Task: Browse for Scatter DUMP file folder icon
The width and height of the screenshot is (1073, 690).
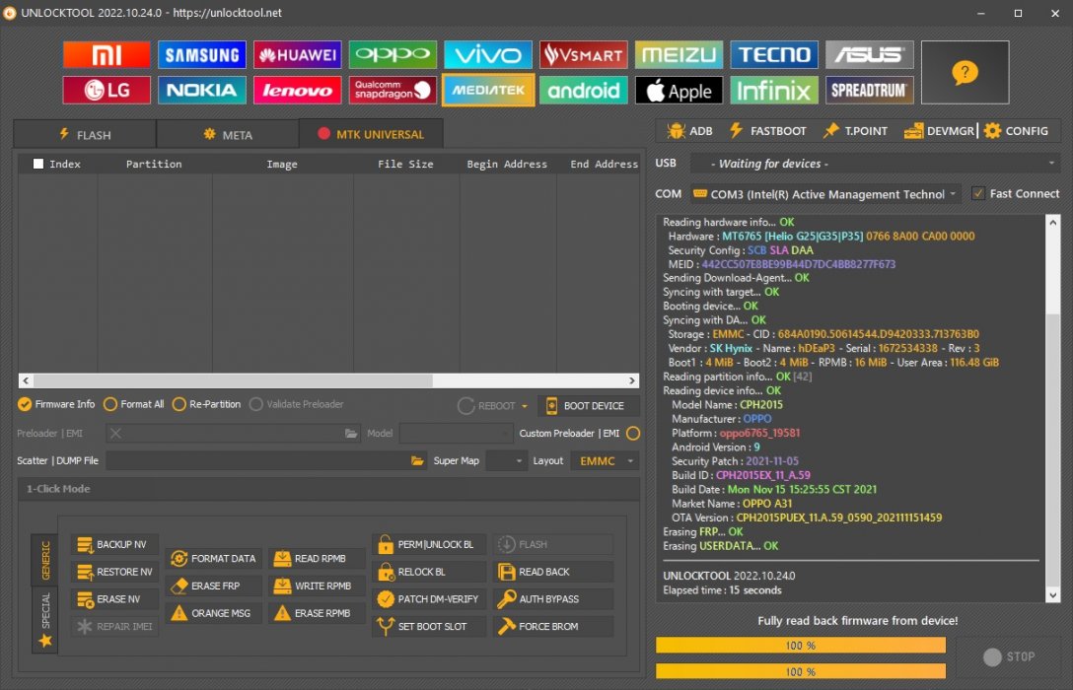Action: [417, 461]
